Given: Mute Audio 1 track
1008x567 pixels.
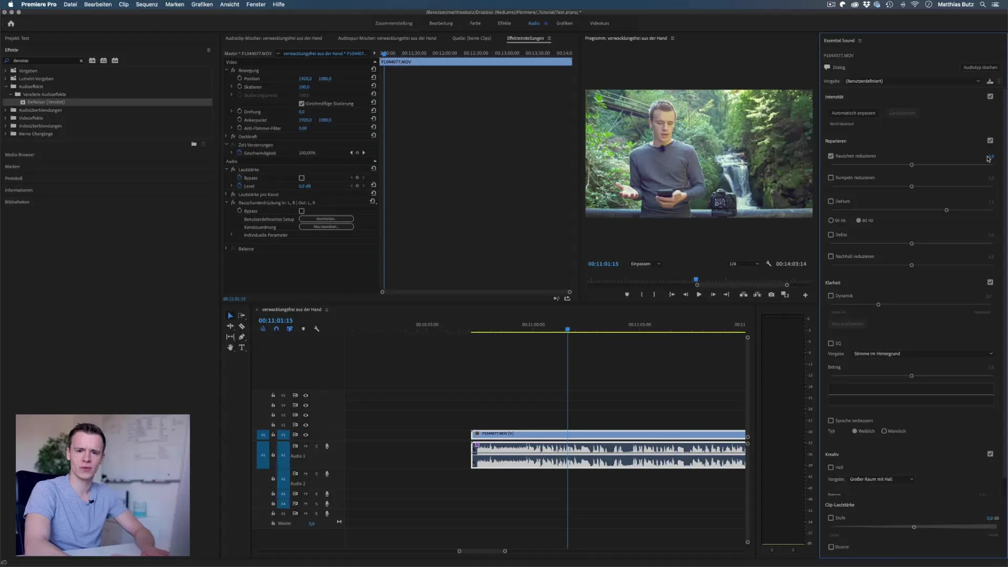Looking at the screenshot, I should (x=306, y=446).
